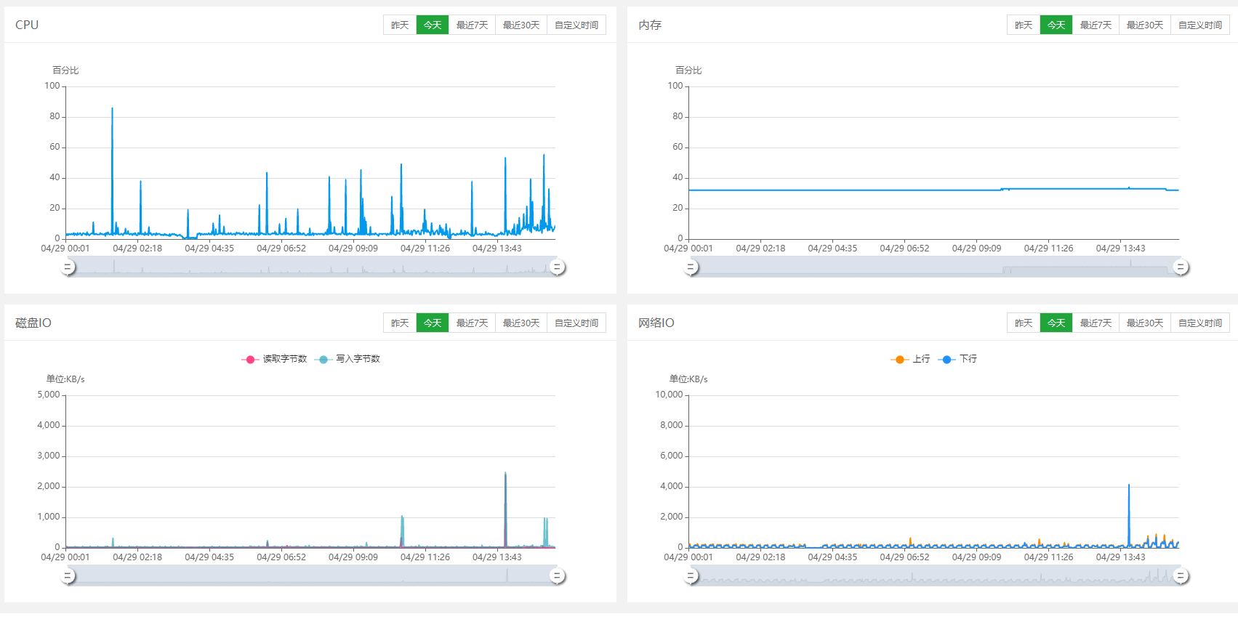The image size is (1238, 622).
Task: Click right range handle on memory chart
Action: coord(1181,267)
